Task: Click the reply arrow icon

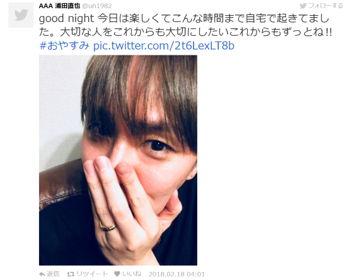Action: (x=42, y=274)
